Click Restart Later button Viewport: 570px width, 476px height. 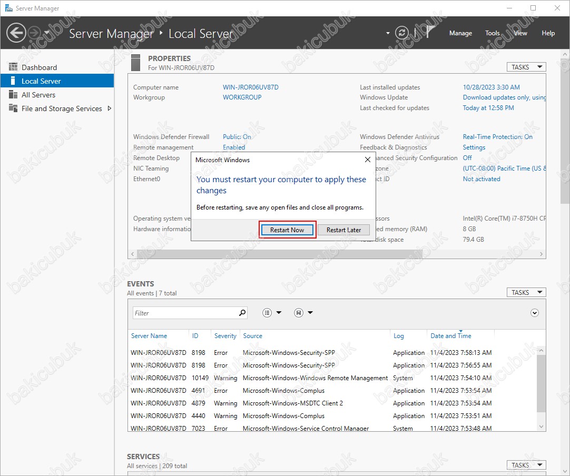tap(343, 230)
